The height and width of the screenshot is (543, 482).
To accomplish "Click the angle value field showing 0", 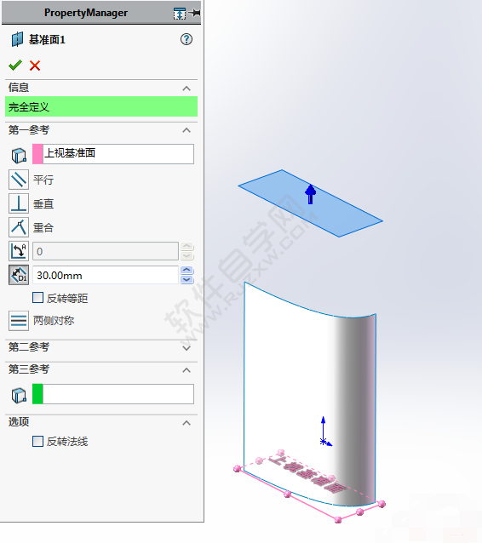I will point(106,251).
